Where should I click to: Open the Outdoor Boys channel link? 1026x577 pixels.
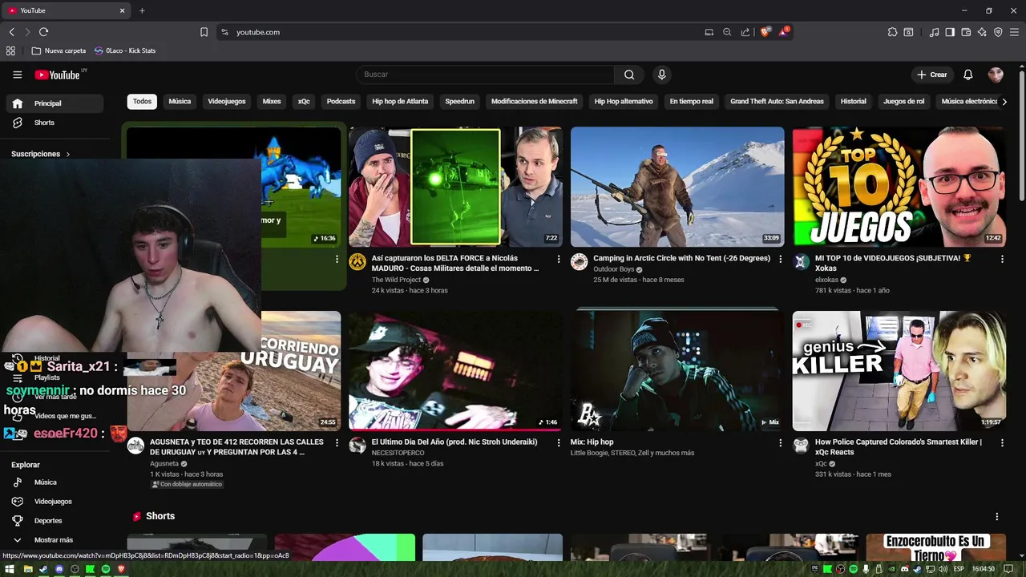[613, 269]
